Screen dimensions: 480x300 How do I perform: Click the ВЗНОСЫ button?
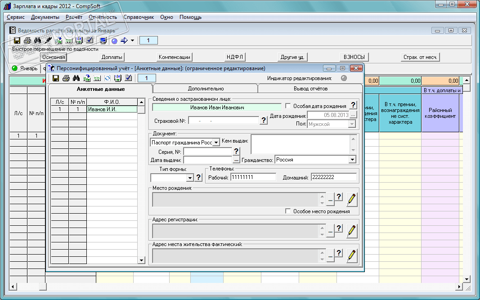(354, 57)
